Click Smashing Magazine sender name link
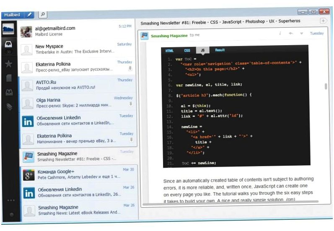This screenshot has height=231, width=334. click(169, 36)
